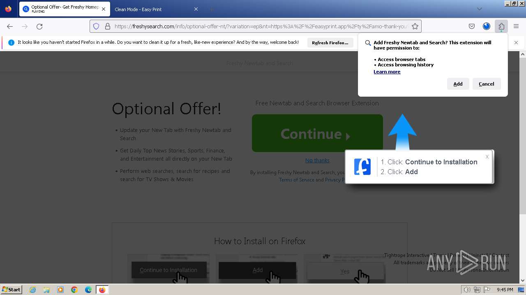Open the Save to Pocket icon
The height and width of the screenshot is (295, 526).
tap(472, 26)
